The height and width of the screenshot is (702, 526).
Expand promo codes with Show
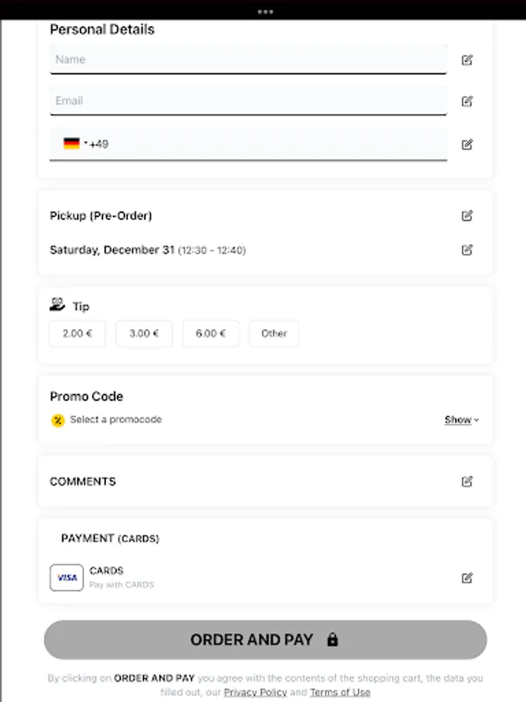(461, 420)
